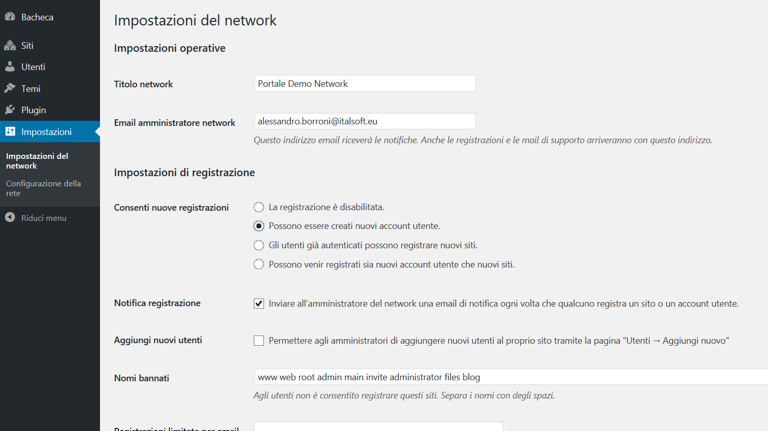This screenshot has height=431, width=768.
Task: Enable the Aggiungi nuovi utenti checkbox
Action: click(x=259, y=341)
